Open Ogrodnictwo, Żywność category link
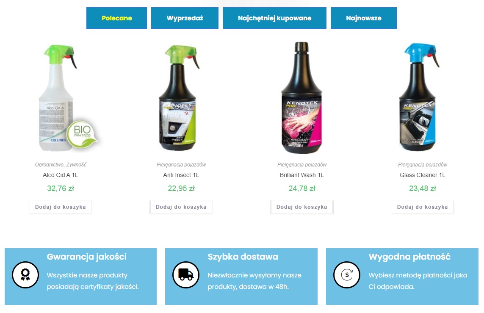This screenshot has height=313, width=484. point(61,164)
